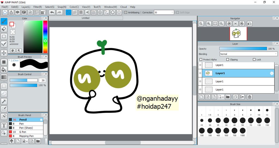279x148 pixels.
Task: Activate the rectangular Select tool
Action: pyautogui.click(x=4, y=86)
